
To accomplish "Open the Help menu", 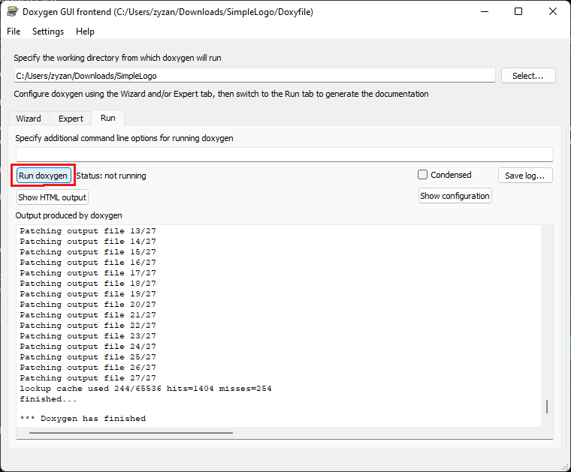I will pyautogui.click(x=85, y=32).
